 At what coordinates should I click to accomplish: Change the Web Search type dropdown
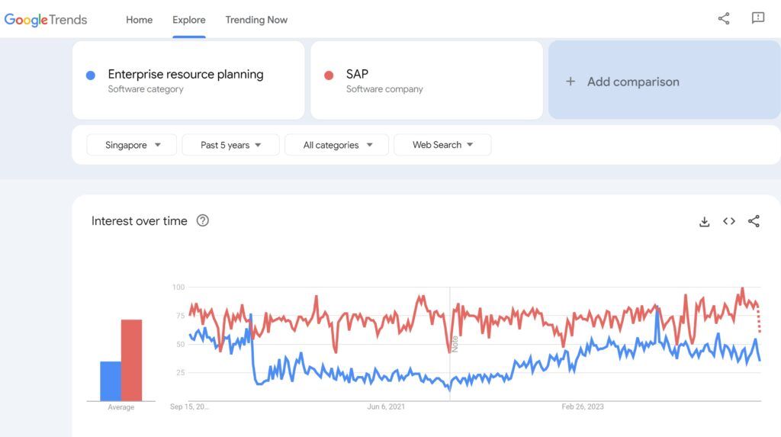click(442, 145)
